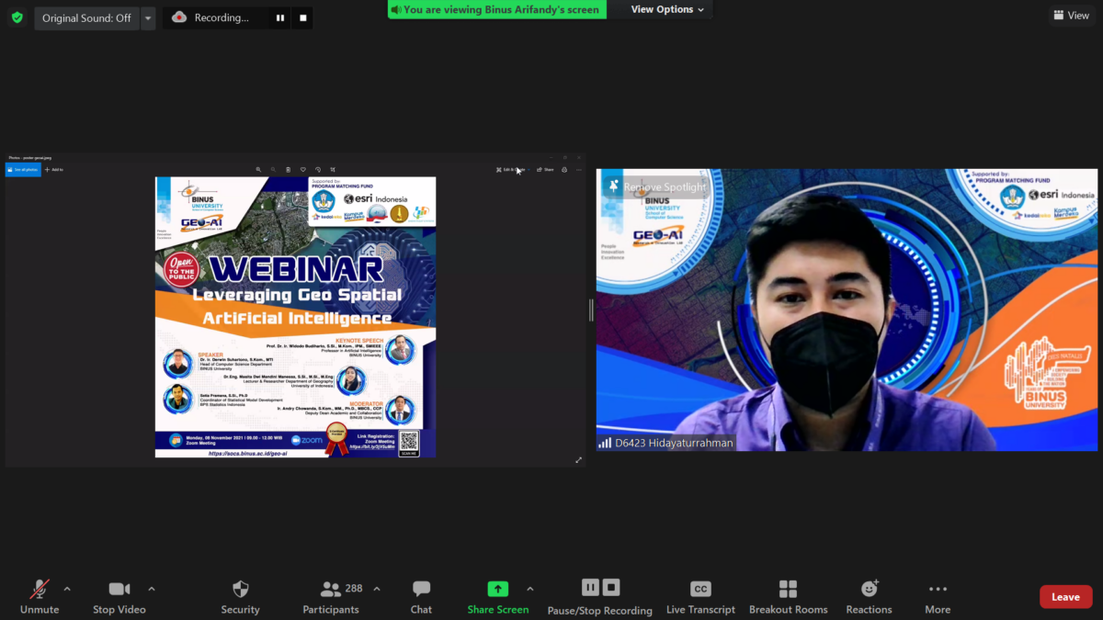Click the green Share Screen button
The image size is (1103, 620).
click(498, 597)
